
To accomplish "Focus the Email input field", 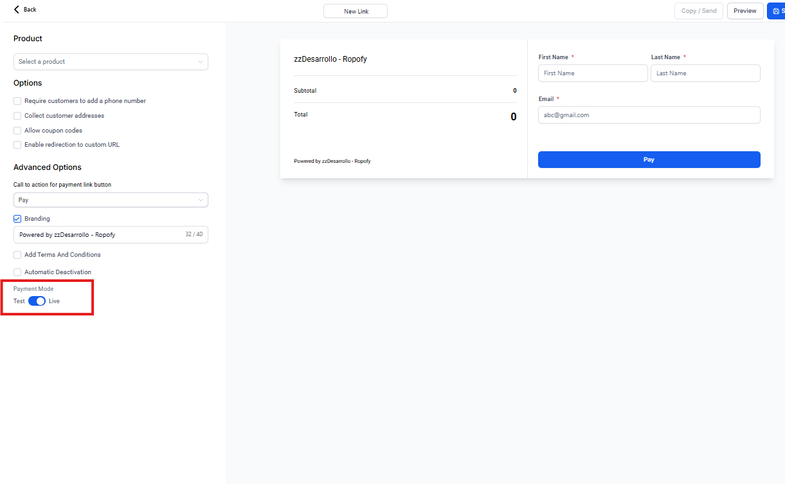I will (649, 115).
